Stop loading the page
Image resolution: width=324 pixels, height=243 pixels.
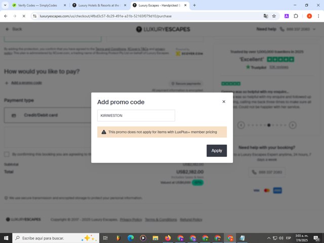[x=24, y=16]
